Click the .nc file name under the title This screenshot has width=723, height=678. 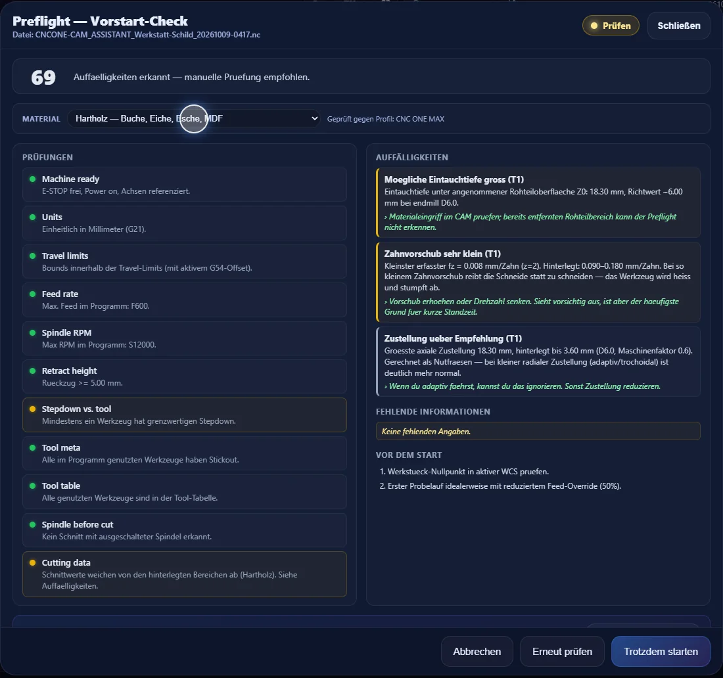click(147, 35)
